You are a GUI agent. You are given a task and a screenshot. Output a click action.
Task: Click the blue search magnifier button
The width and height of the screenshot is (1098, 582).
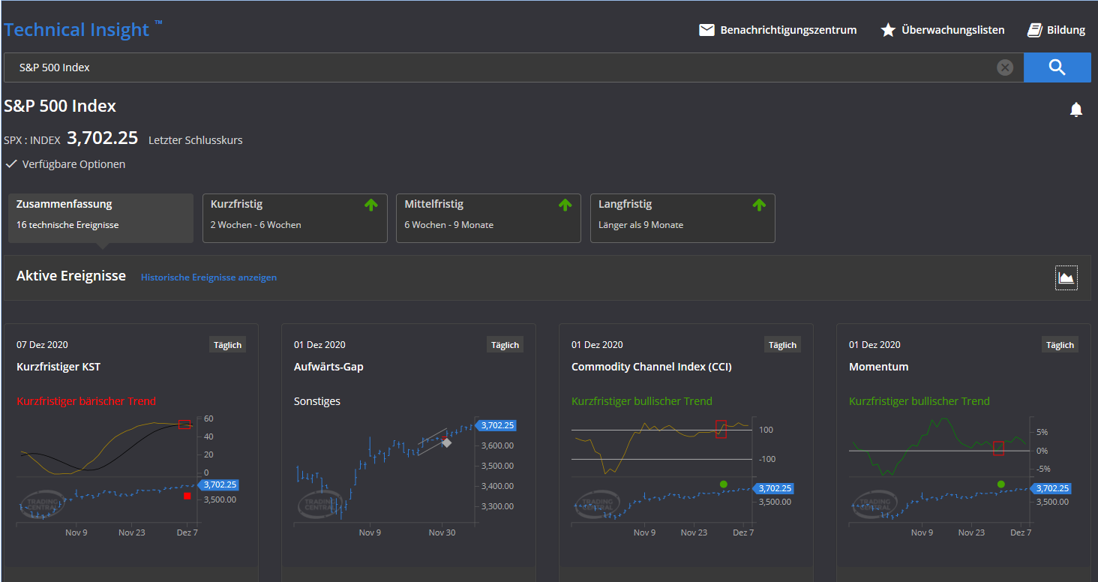[1057, 67]
